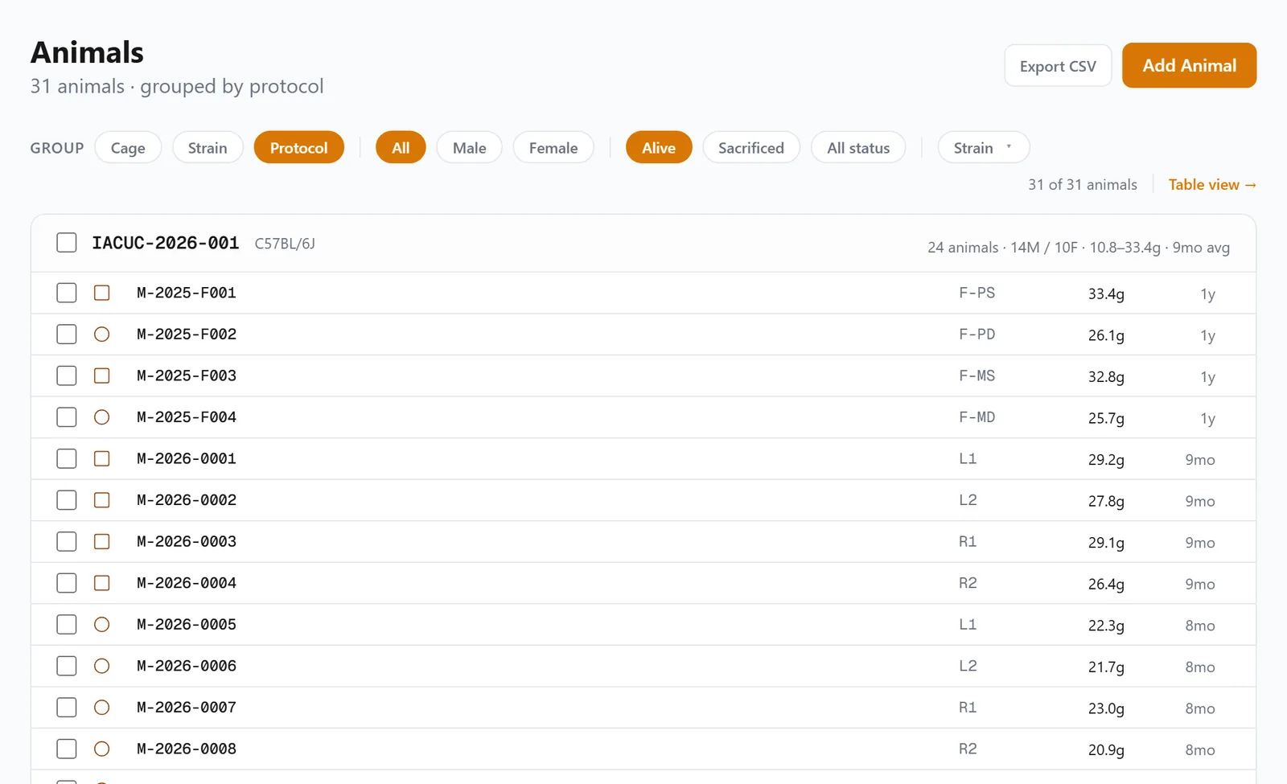Image resolution: width=1287 pixels, height=784 pixels.
Task: Check the box for M-2025-F001
Action: click(x=67, y=293)
